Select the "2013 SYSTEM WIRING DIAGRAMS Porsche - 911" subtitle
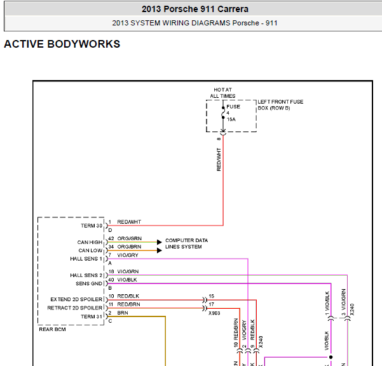 point(194,23)
